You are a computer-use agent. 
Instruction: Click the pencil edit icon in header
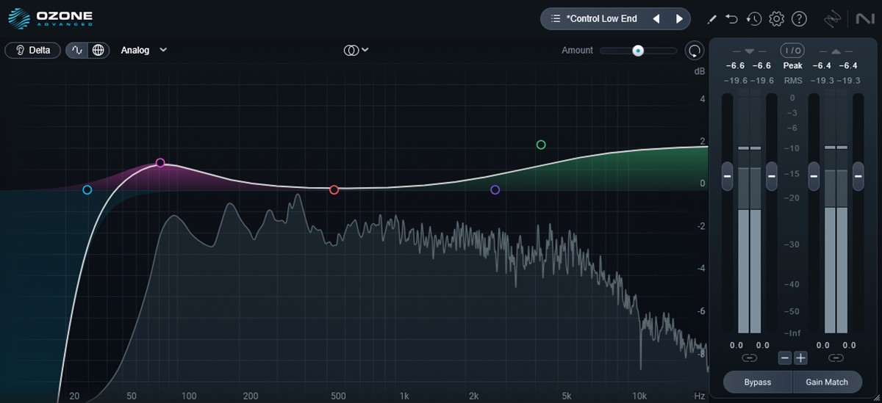click(x=711, y=19)
